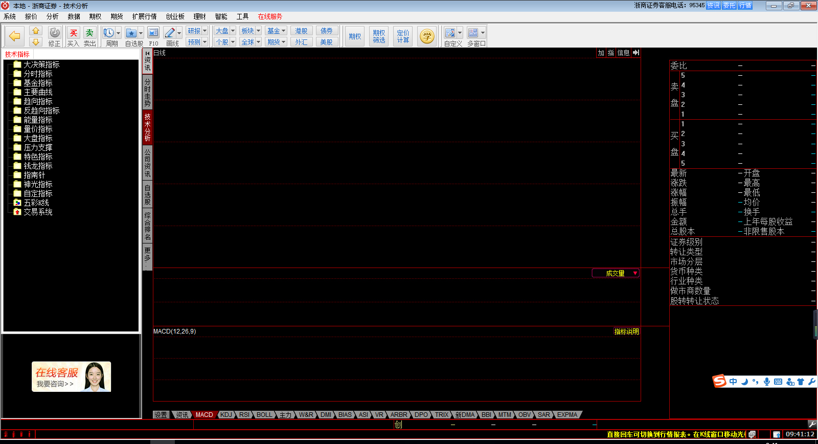This screenshot has width=818, height=444.
Task: Open the 成交量 dropdown in chart
Action: click(x=616, y=273)
